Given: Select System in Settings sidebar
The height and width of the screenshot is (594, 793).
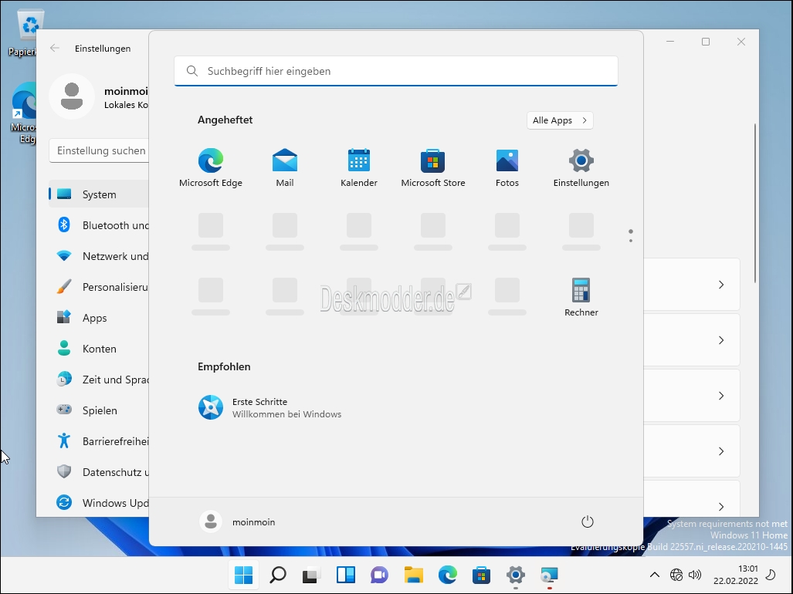Looking at the screenshot, I should [x=99, y=194].
